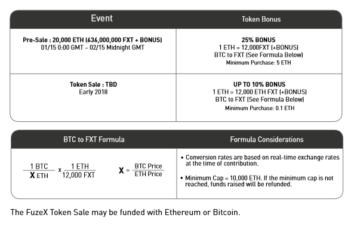Click the Formula Considerations header
Viewport: 348px width, 227px height.
pos(267,140)
